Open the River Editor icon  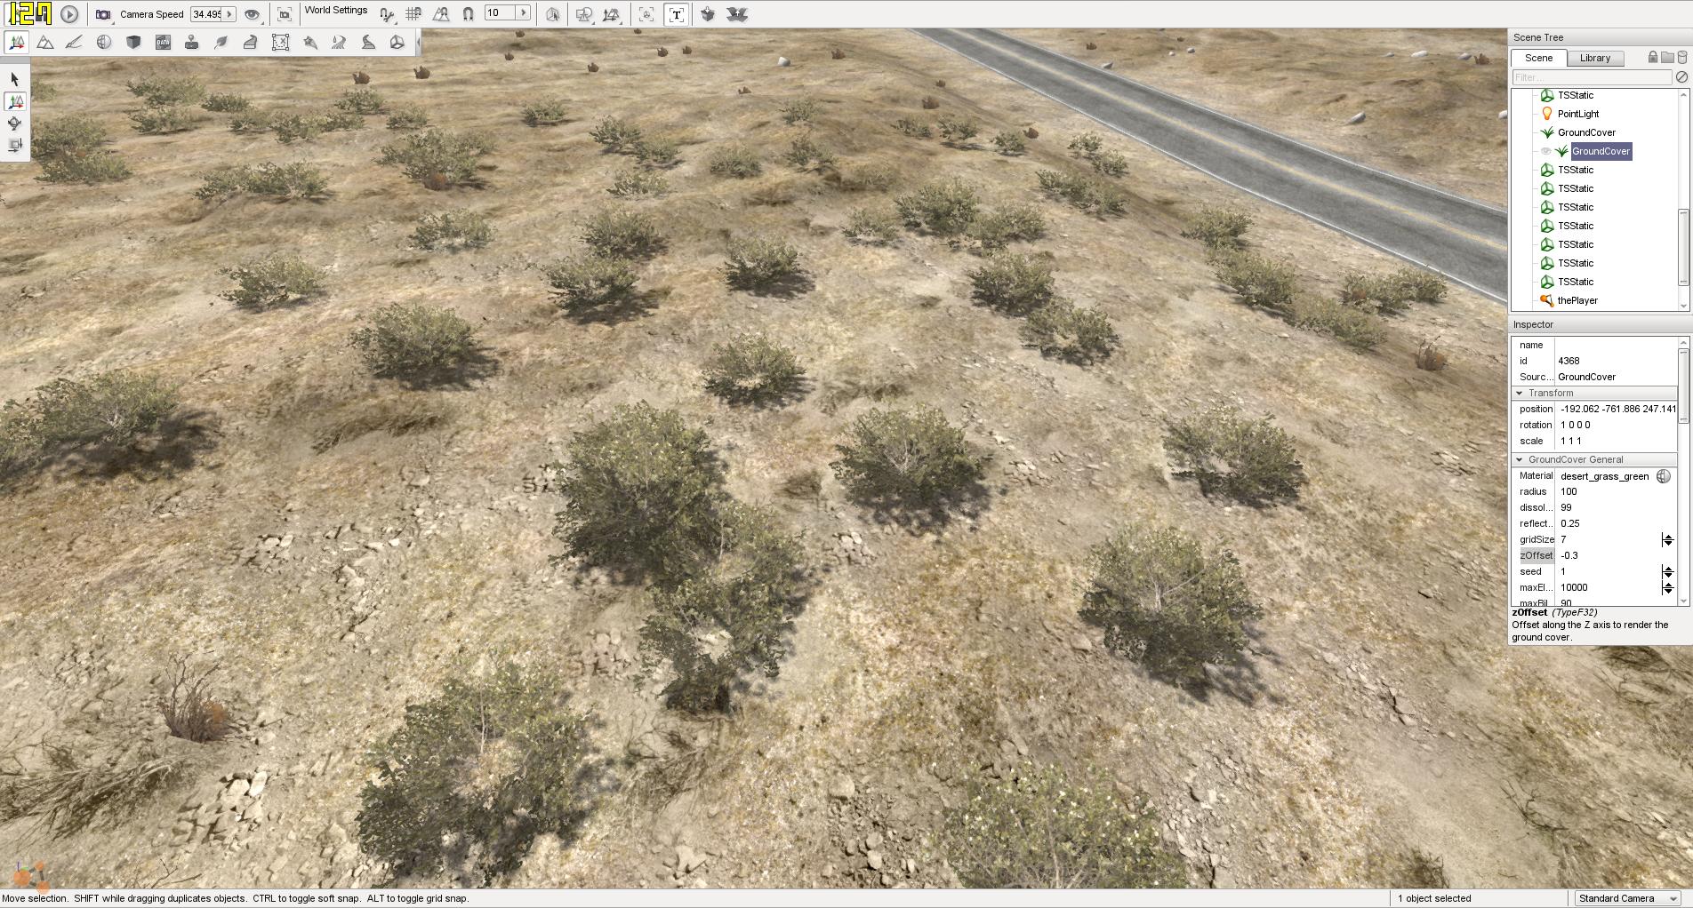tap(339, 42)
